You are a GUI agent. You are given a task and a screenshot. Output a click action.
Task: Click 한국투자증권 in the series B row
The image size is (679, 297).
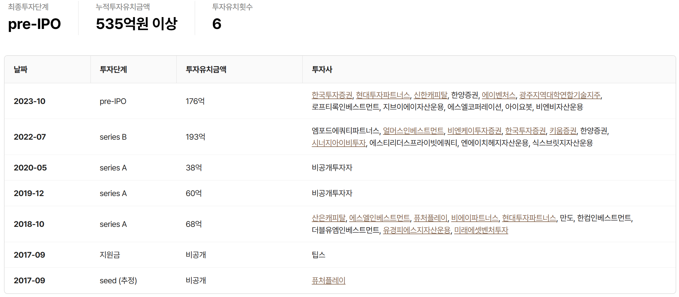click(525, 131)
